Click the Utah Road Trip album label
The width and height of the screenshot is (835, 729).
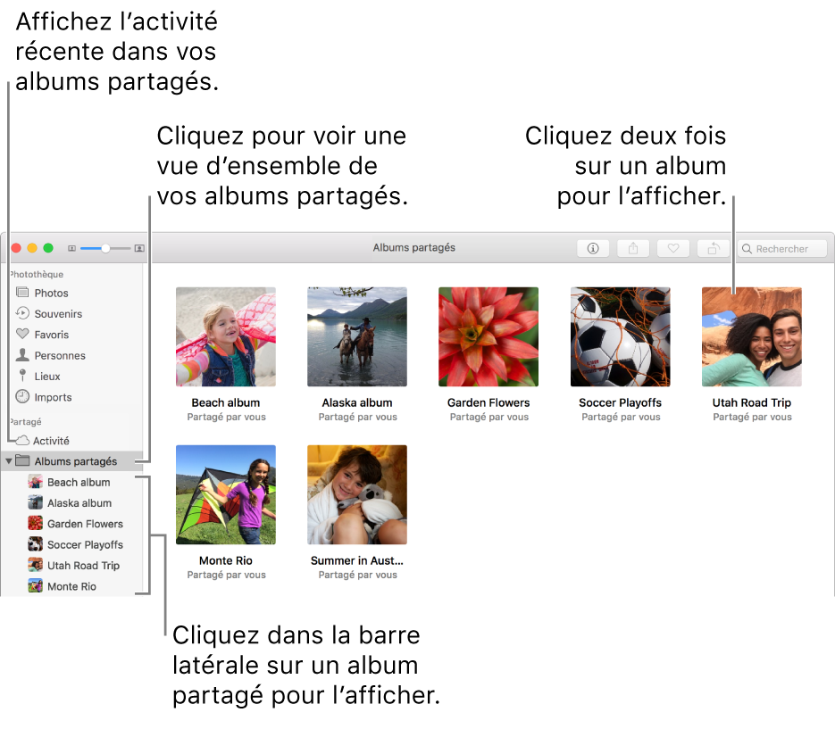pos(751,403)
